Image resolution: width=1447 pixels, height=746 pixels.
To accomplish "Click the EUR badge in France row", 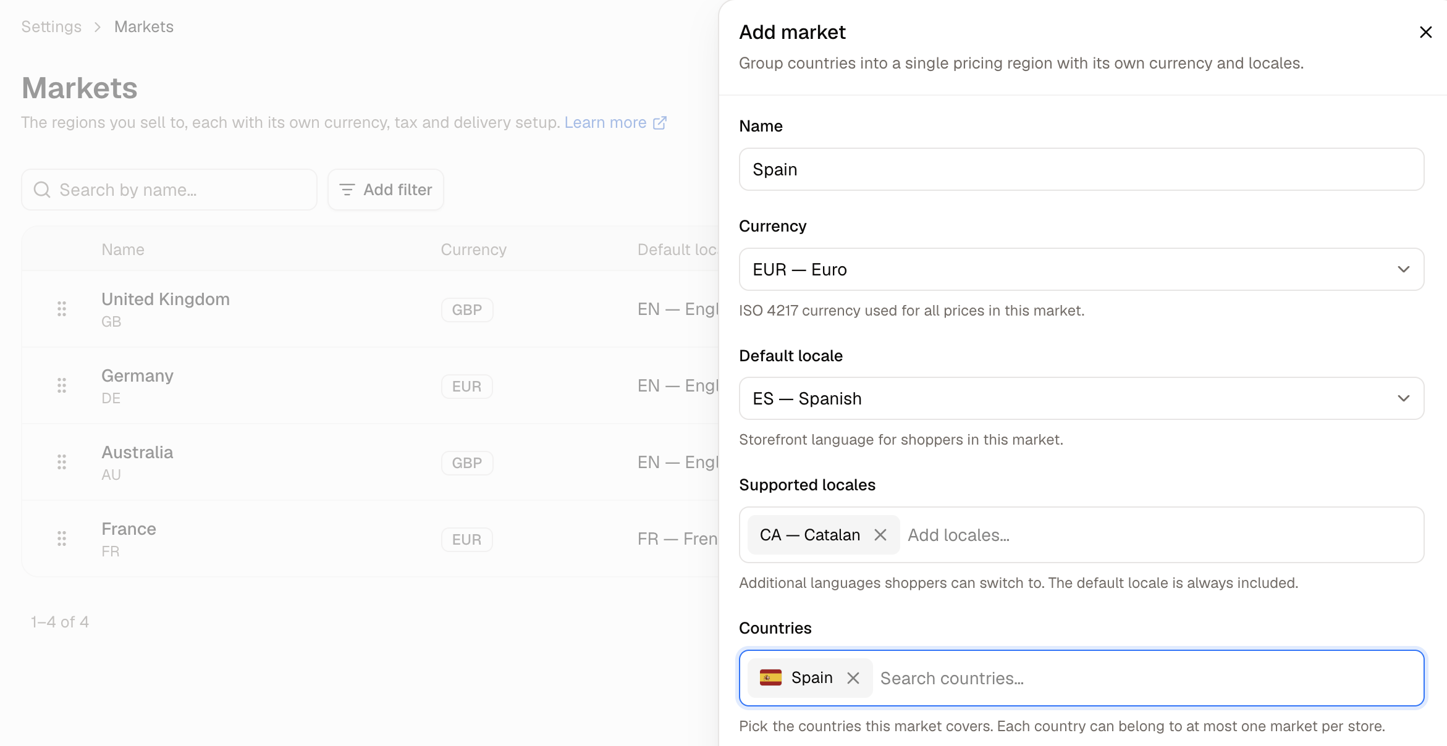I will point(466,540).
